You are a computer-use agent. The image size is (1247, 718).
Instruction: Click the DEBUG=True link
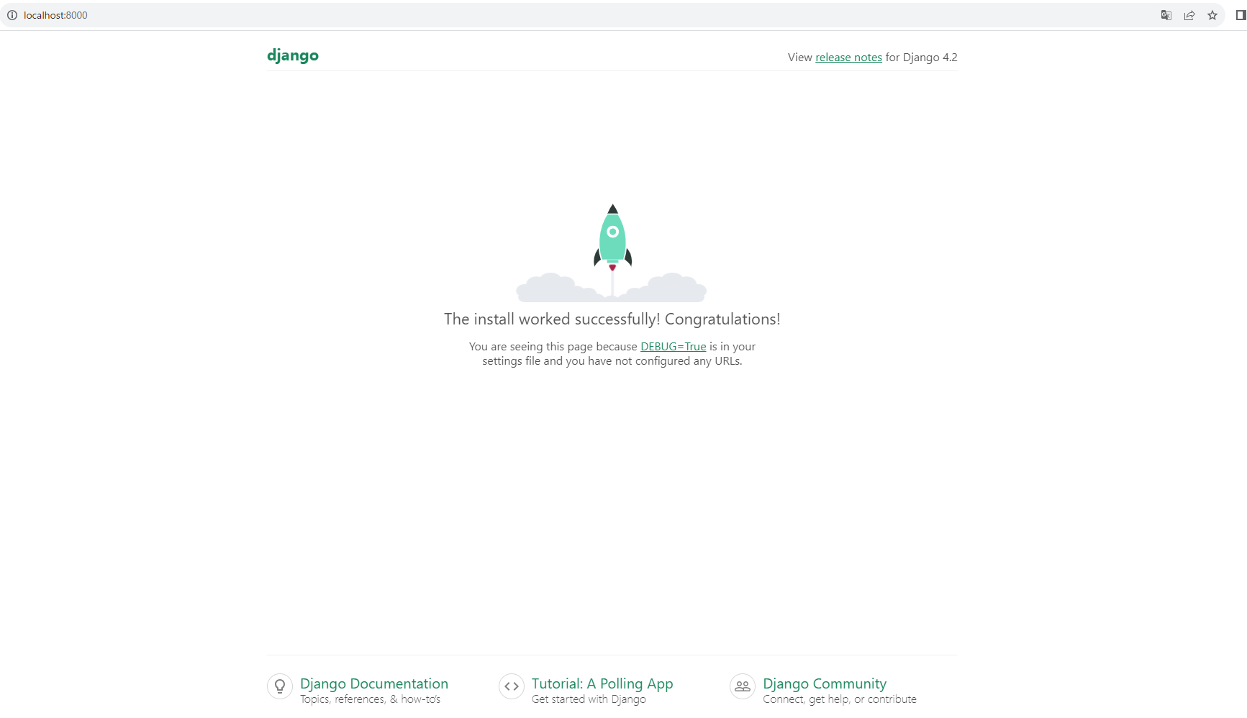(673, 346)
